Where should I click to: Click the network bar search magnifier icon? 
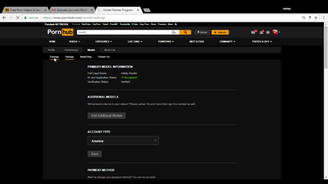click(176, 24)
